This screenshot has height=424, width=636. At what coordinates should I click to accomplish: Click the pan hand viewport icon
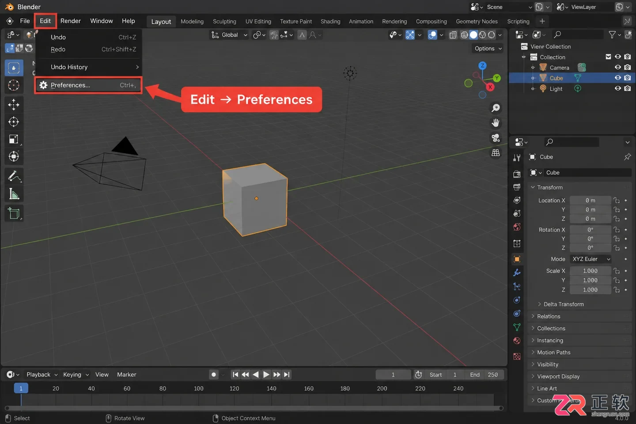pos(496,123)
